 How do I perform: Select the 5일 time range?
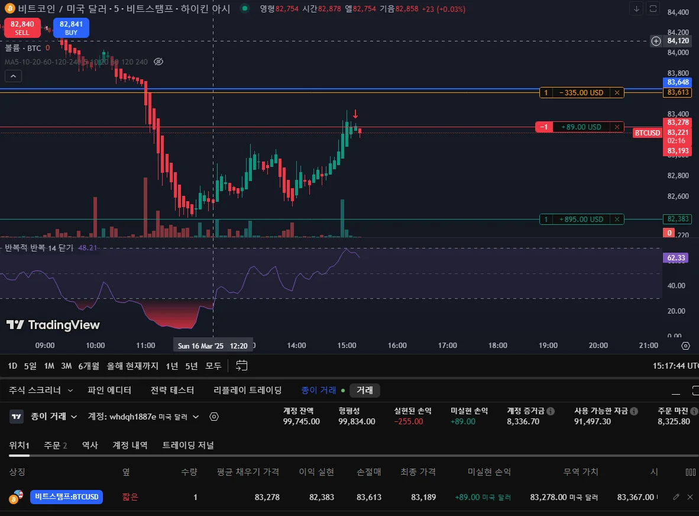pyautogui.click(x=30, y=366)
